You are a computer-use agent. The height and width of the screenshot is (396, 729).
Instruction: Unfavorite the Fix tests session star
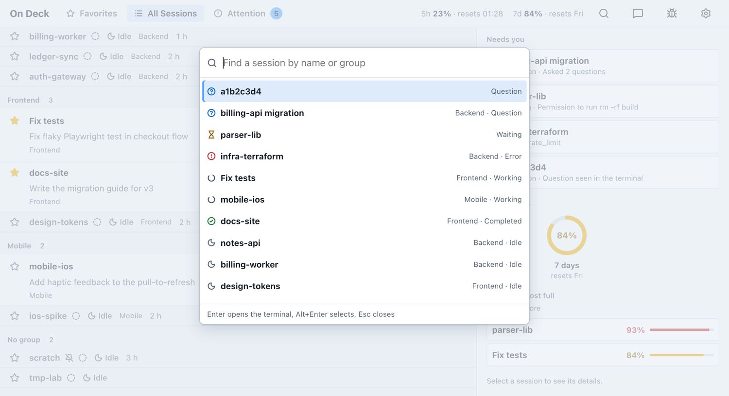coord(15,121)
